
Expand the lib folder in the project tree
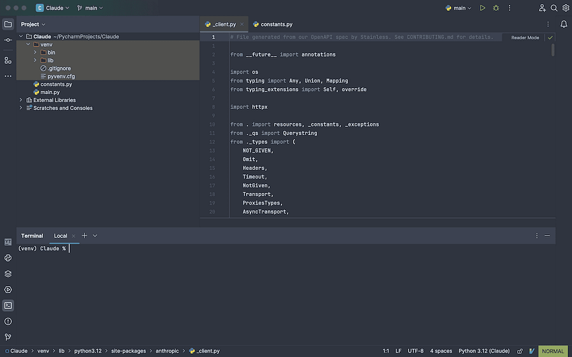point(36,60)
